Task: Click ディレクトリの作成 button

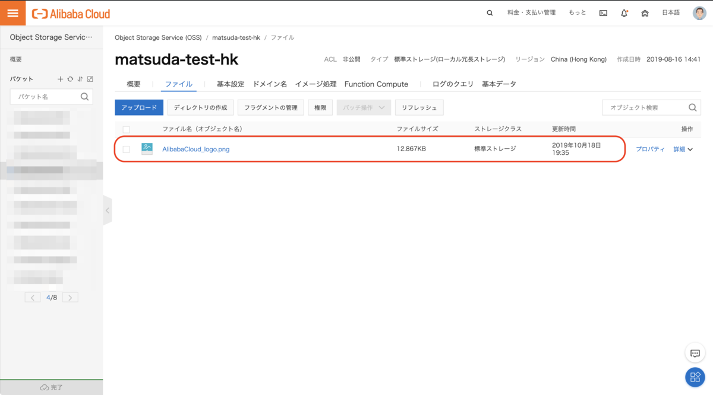Action: point(200,107)
